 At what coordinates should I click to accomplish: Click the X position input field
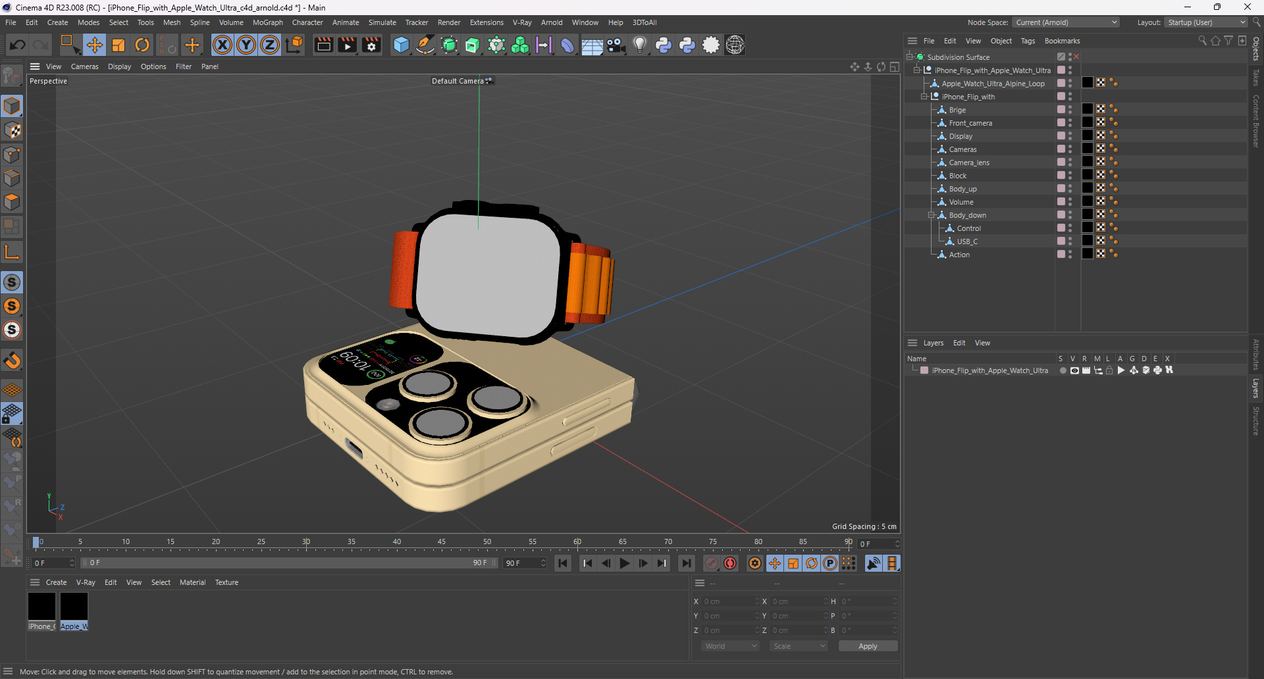click(729, 601)
